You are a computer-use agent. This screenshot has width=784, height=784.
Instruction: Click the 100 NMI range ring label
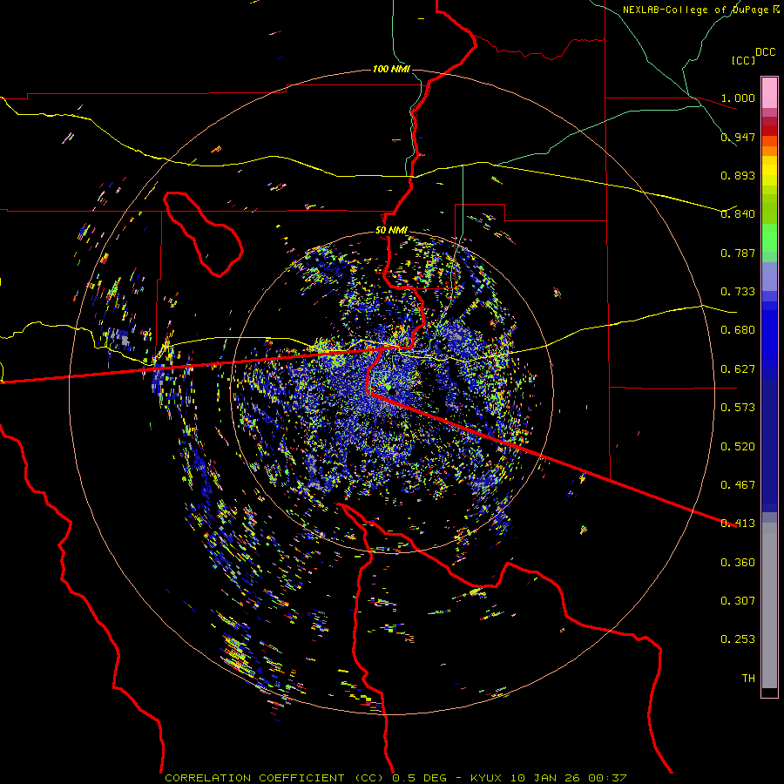tap(391, 69)
